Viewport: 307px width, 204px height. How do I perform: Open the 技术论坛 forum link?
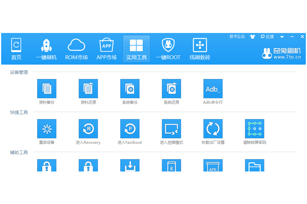point(237,37)
